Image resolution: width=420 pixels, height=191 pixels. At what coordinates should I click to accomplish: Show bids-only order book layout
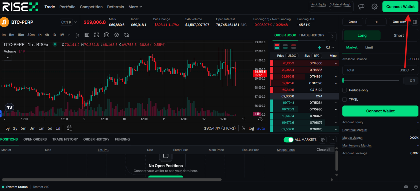coord(285,47)
